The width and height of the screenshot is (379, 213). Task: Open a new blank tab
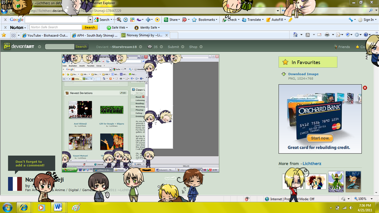pos(174,35)
